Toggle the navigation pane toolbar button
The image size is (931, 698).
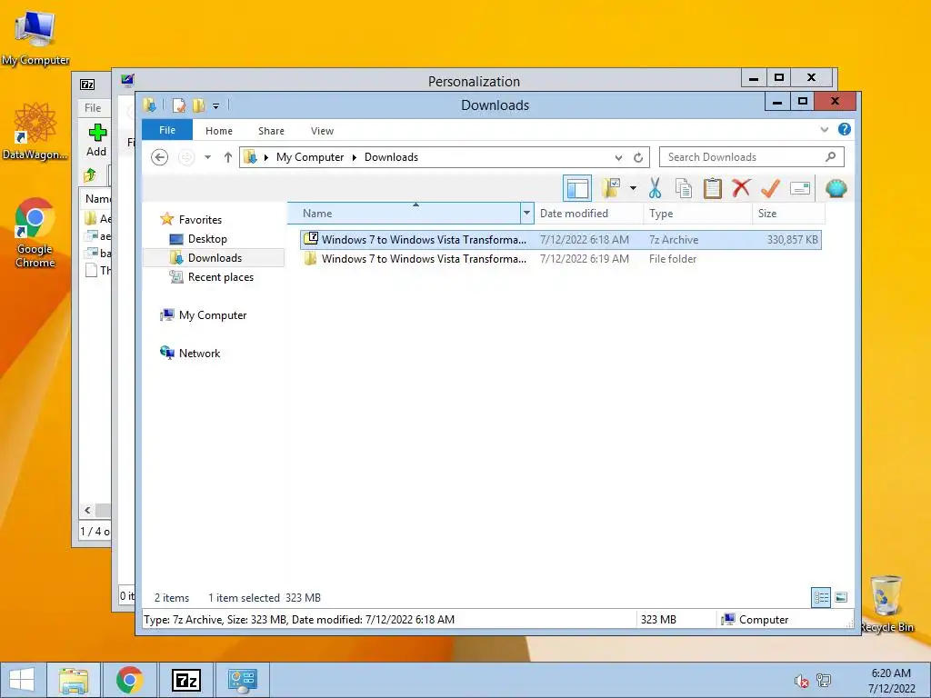click(x=577, y=189)
